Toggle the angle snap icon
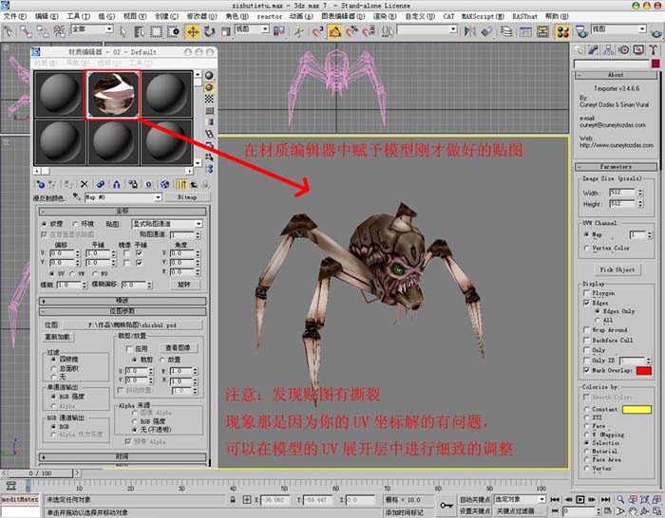Screen dimensions: 665x518 335,31
